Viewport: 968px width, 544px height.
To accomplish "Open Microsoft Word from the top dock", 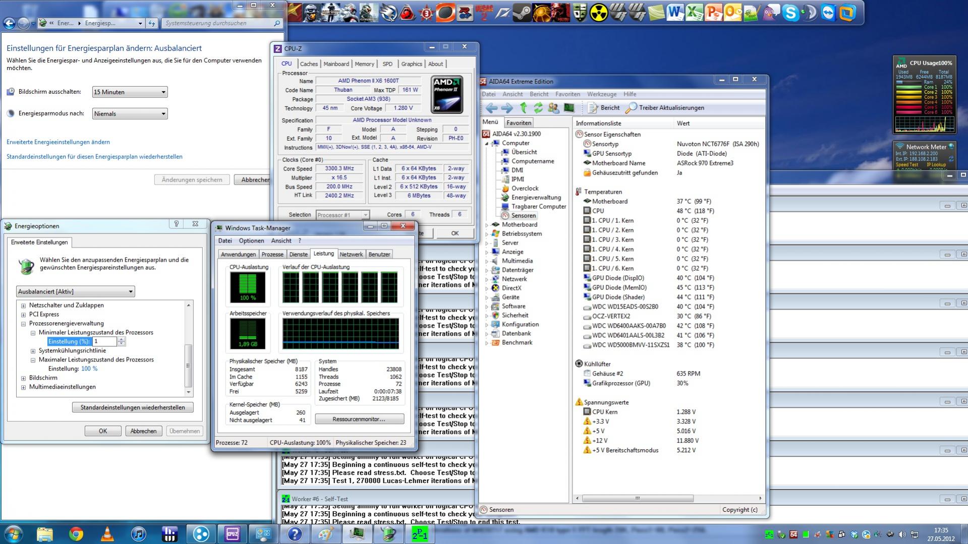I will pyautogui.click(x=674, y=13).
